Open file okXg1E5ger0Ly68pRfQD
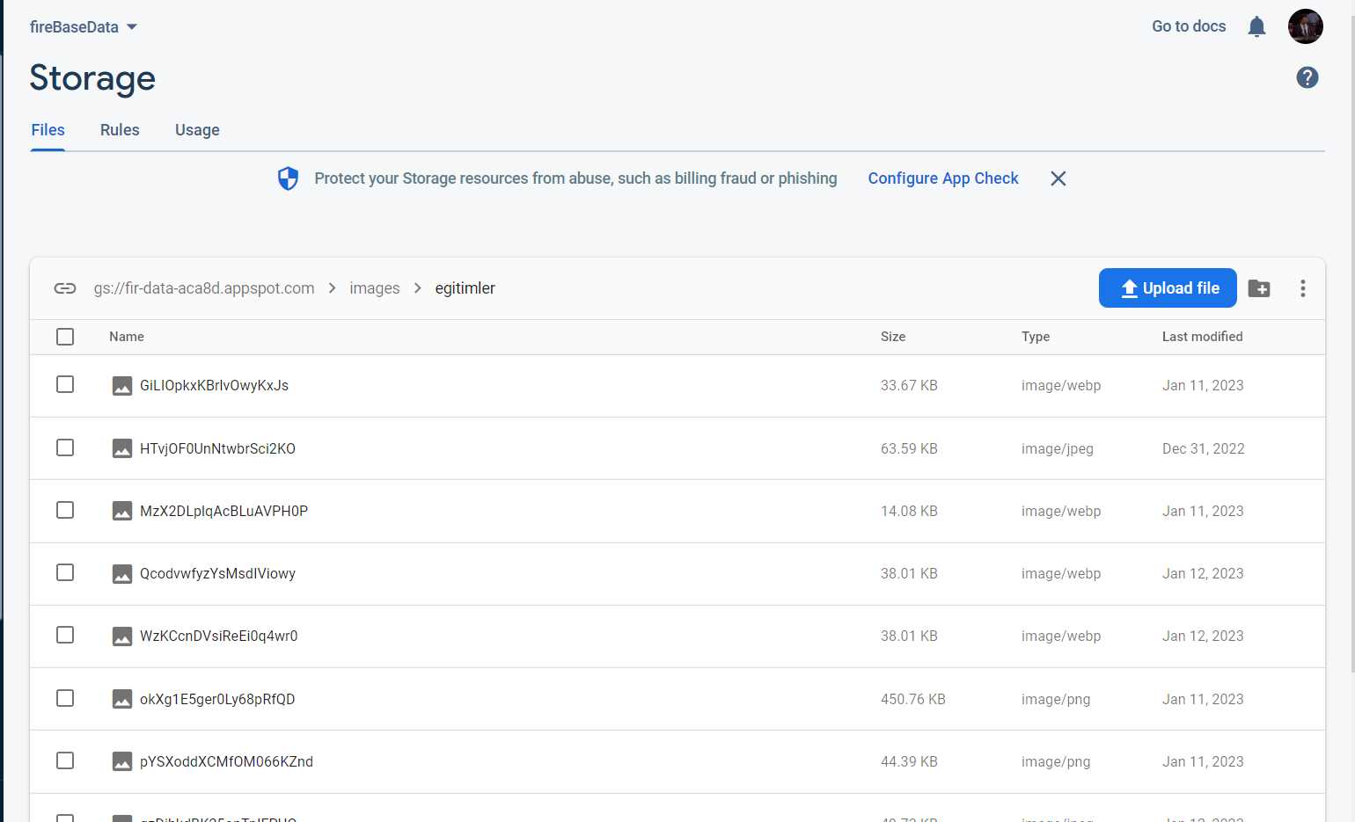 (x=217, y=699)
